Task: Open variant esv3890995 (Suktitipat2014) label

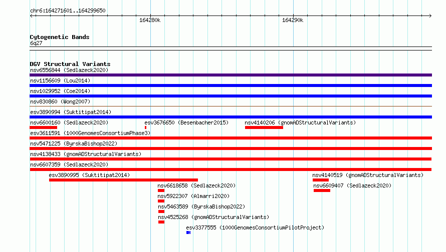Action: pyautogui.click(x=89, y=175)
